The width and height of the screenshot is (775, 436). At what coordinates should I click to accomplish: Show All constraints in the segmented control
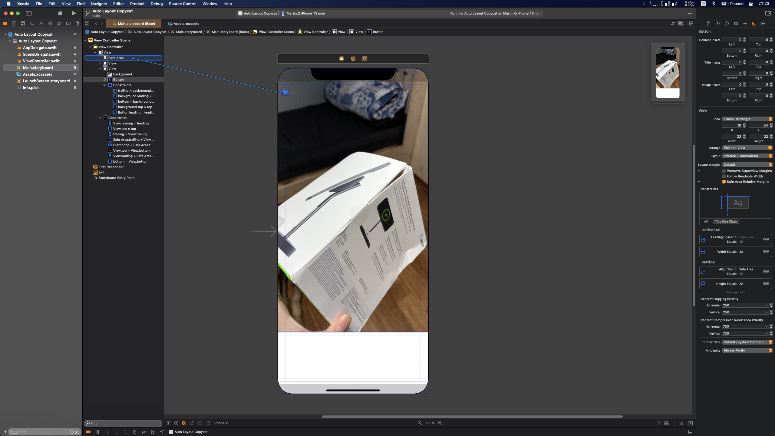706,222
